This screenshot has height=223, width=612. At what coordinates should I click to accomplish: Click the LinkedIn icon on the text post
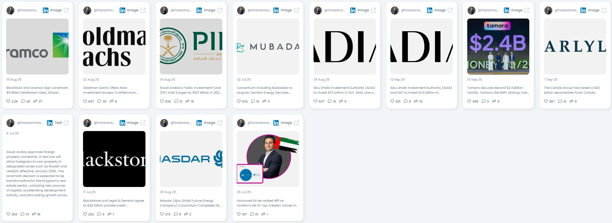click(50, 123)
